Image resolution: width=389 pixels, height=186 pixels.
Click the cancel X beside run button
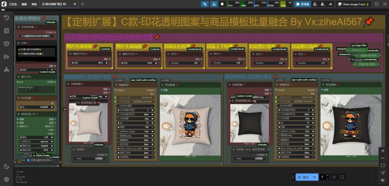click(334, 177)
